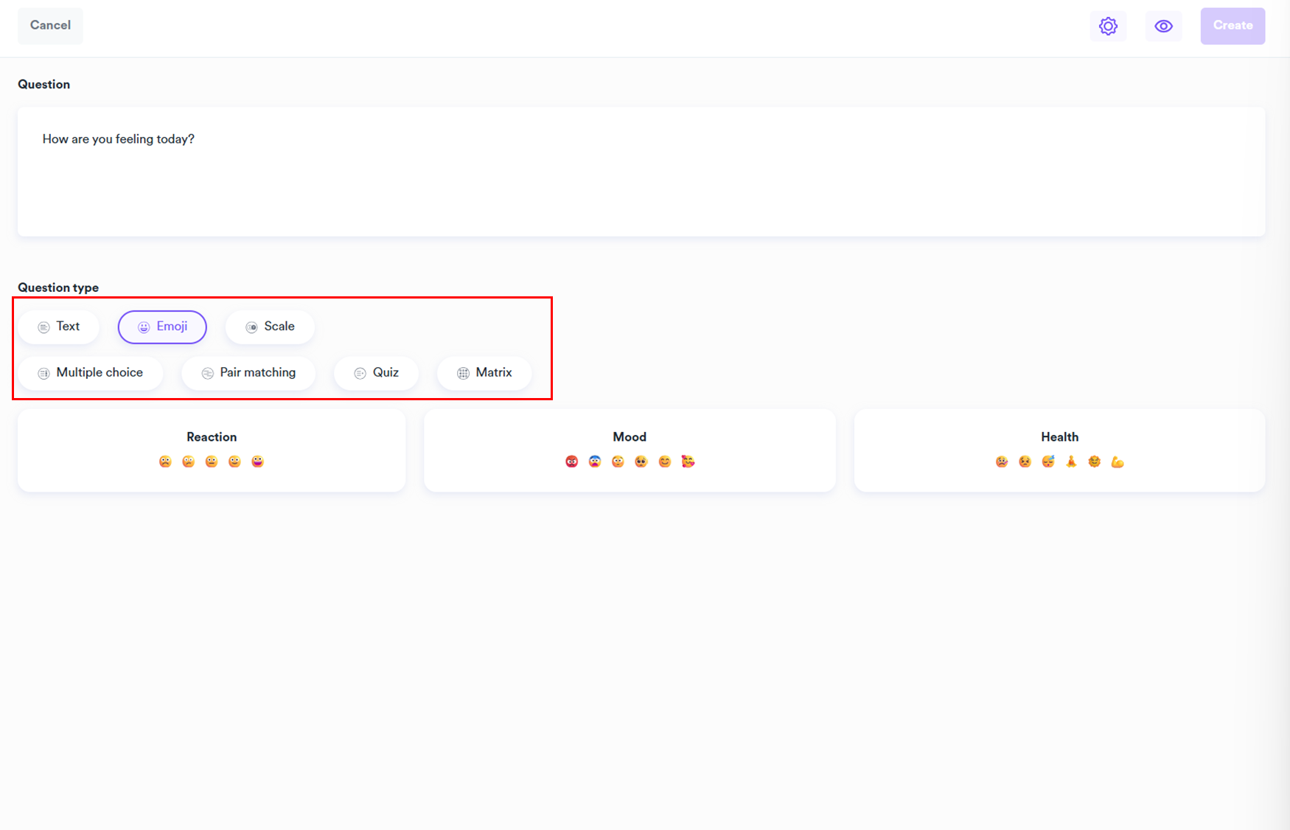Click the flexed bicep emoji in Health
The image size is (1290, 830).
[x=1118, y=461]
